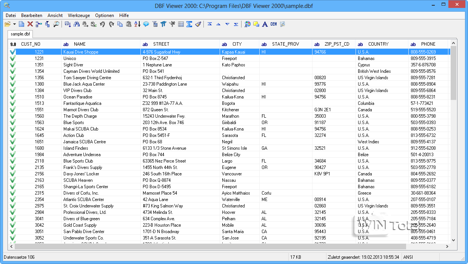Click the binoculars find icon
468x264 pixels.
pyautogui.click(x=77, y=24)
